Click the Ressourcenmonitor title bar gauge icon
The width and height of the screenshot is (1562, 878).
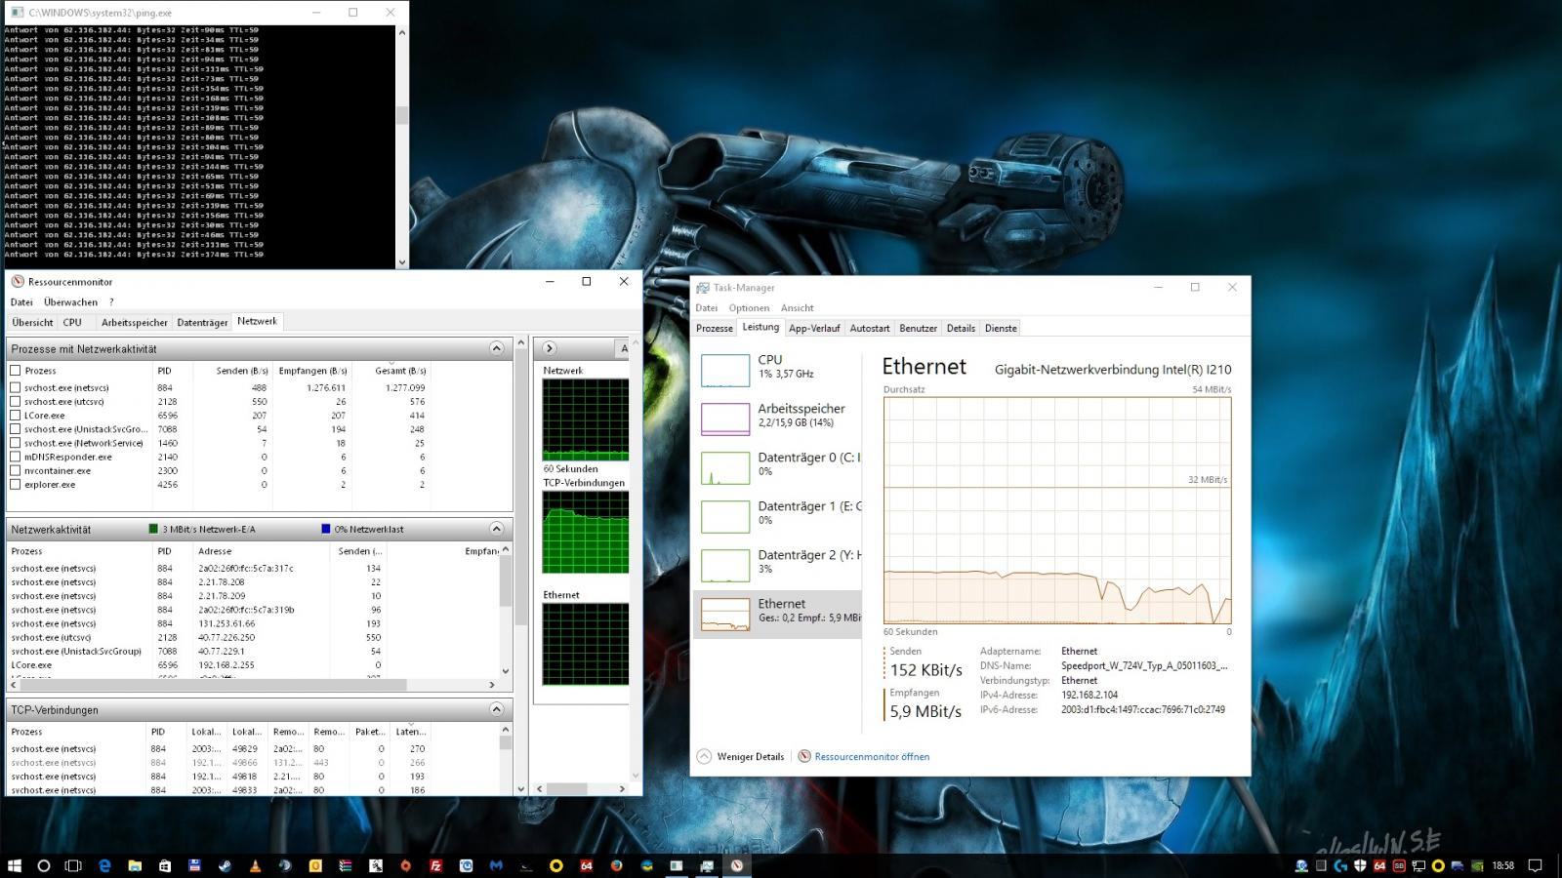(x=17, y=281)
